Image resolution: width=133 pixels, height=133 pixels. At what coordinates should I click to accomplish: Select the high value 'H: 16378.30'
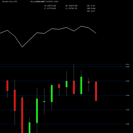[72, 6]
